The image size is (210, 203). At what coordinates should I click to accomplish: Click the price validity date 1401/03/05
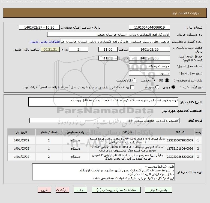tap(149, 58)
